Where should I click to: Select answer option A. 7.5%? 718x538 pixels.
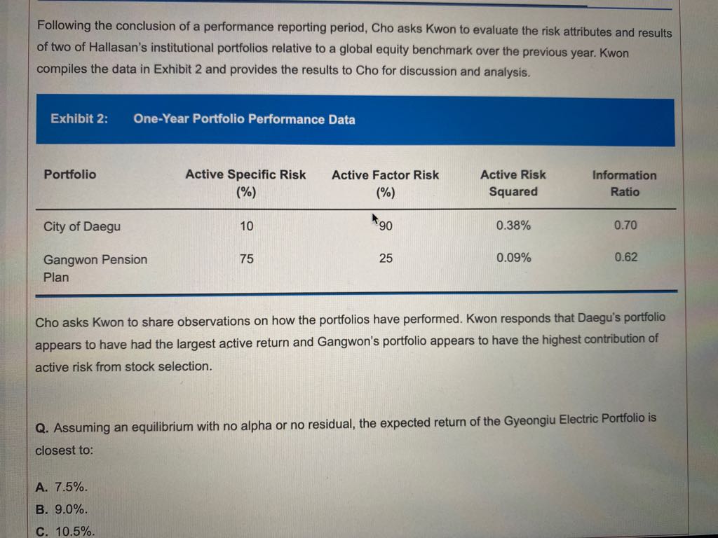[62, 488]
